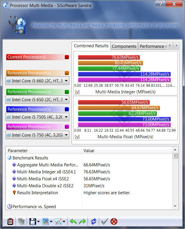Click the blue 114.28MPixel/s bar
This screenshot has height=229, width=185.
tap(124, 74)
